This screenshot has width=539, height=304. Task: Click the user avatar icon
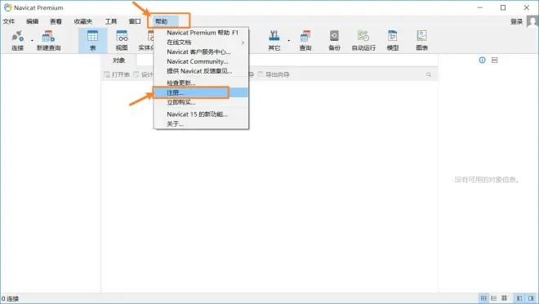point(532,22)
